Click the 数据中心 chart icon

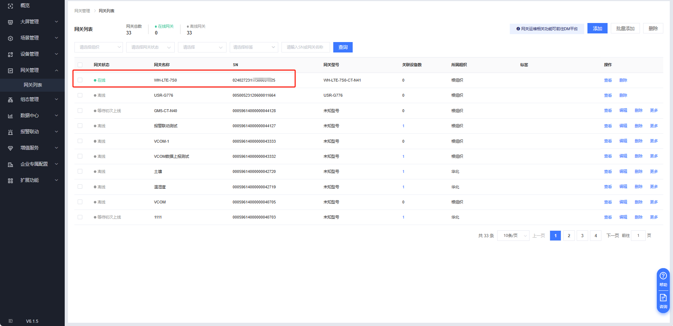10,116
